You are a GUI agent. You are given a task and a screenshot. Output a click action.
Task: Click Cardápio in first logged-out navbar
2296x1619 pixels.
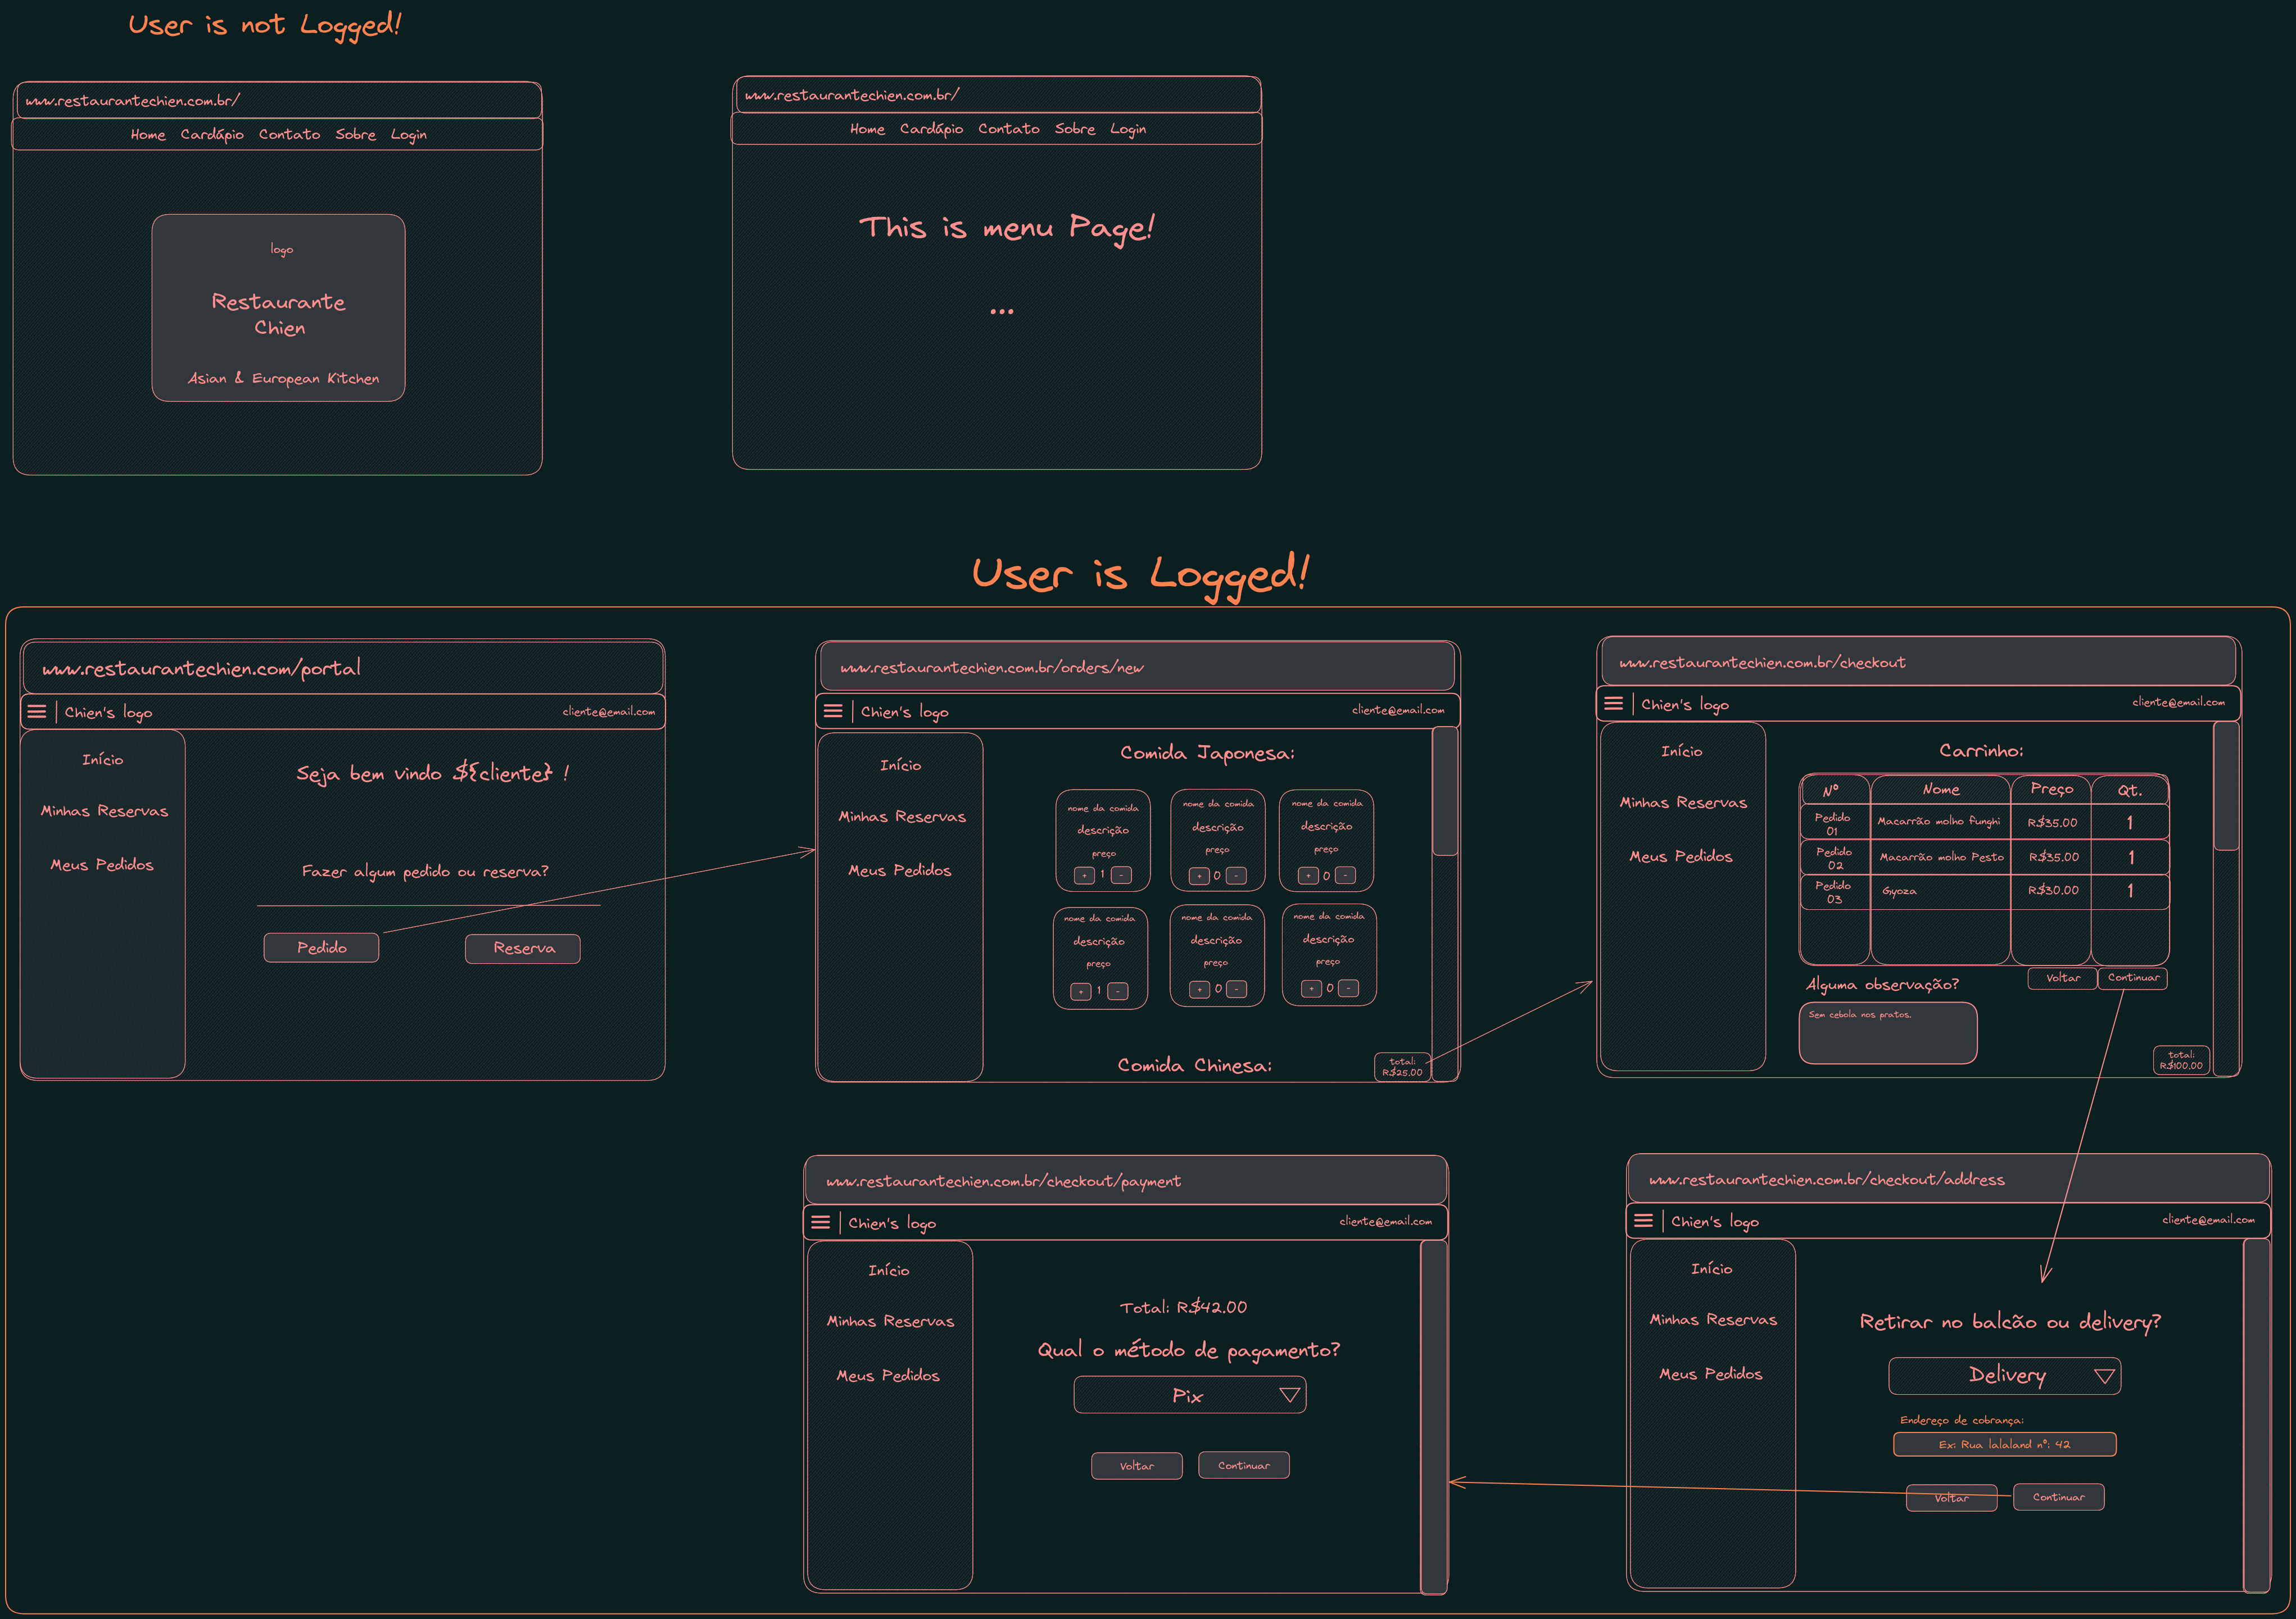[212, 135]
